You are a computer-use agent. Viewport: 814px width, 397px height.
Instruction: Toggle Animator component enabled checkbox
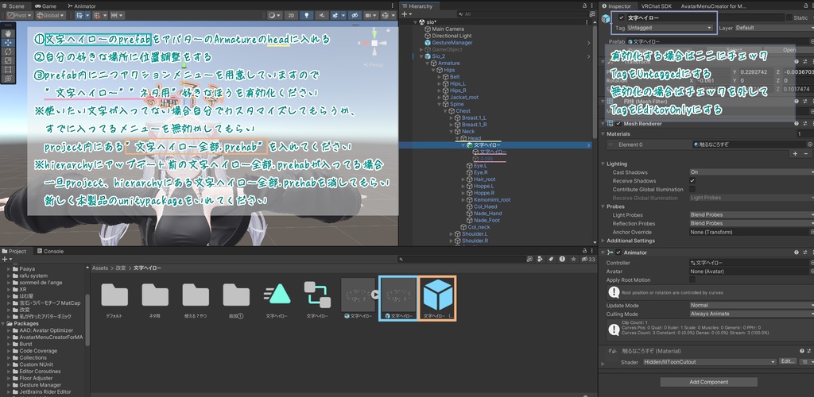(618, 252)
